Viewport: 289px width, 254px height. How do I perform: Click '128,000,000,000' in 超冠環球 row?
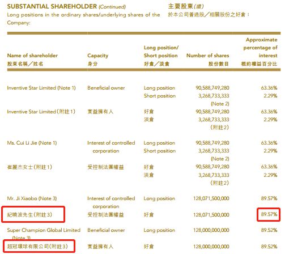[x=211, y=247]
